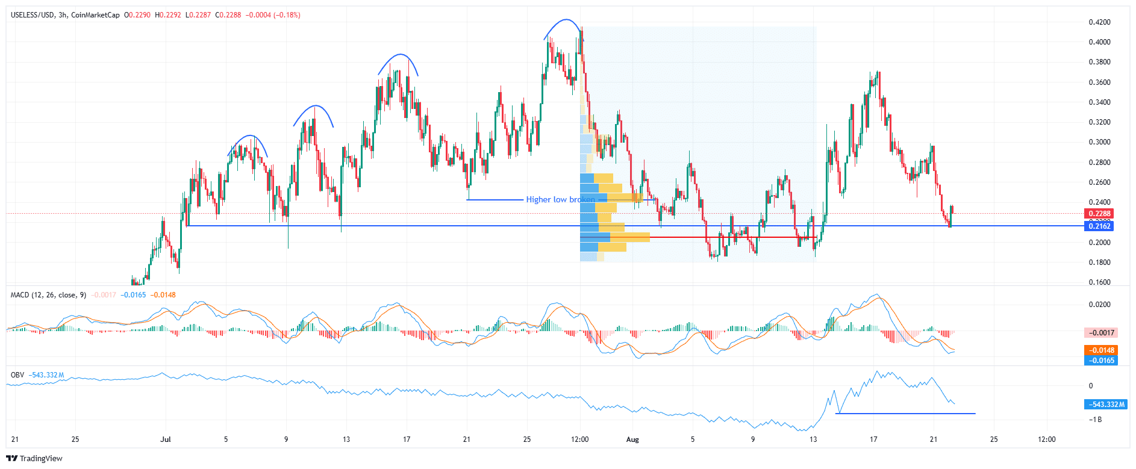Click the blue -0.0165 MACD value tag
This screenshot has width=1136, height=469.
[1100, 361]
